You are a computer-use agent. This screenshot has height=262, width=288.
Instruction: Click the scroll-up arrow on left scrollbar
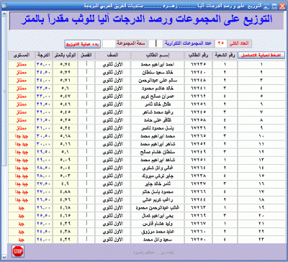[x=4, y=14]
